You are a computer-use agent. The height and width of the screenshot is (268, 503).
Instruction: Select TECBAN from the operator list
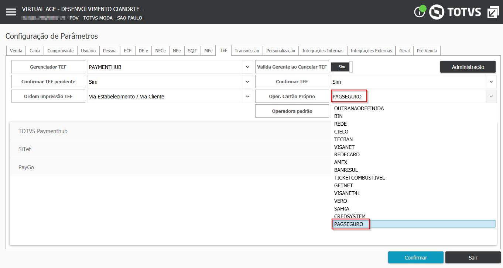(414, 139)
